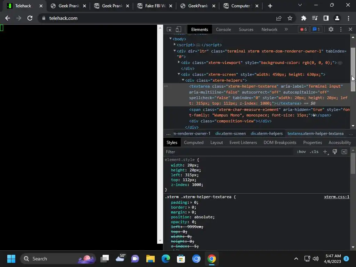Expand the script element node
The image size is (356, 267).
pos(175,44)
